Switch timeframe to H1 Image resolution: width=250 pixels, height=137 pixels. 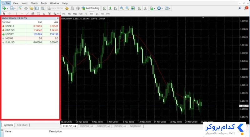86,14
